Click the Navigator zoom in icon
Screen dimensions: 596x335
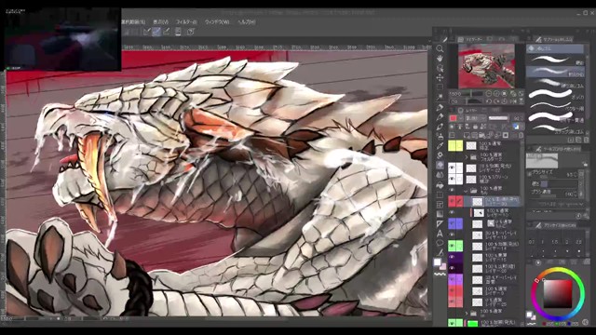coord(496,93)
